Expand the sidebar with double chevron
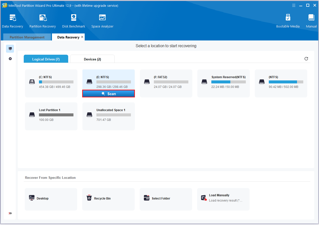The height and width of the screenshot is (225, 319). click(10, 213)
